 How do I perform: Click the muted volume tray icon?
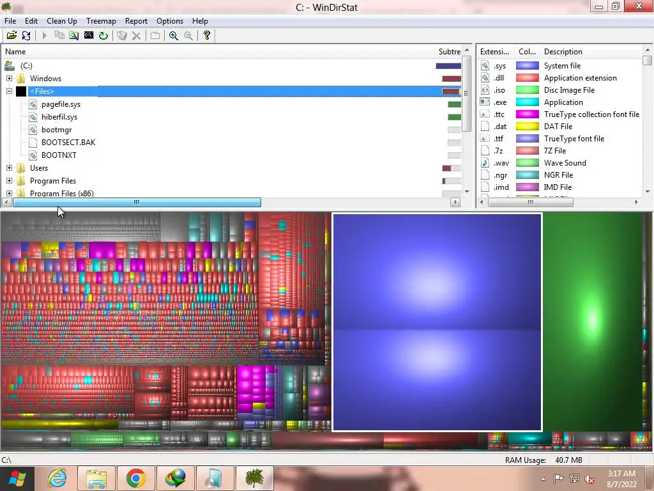coord(589,479)
